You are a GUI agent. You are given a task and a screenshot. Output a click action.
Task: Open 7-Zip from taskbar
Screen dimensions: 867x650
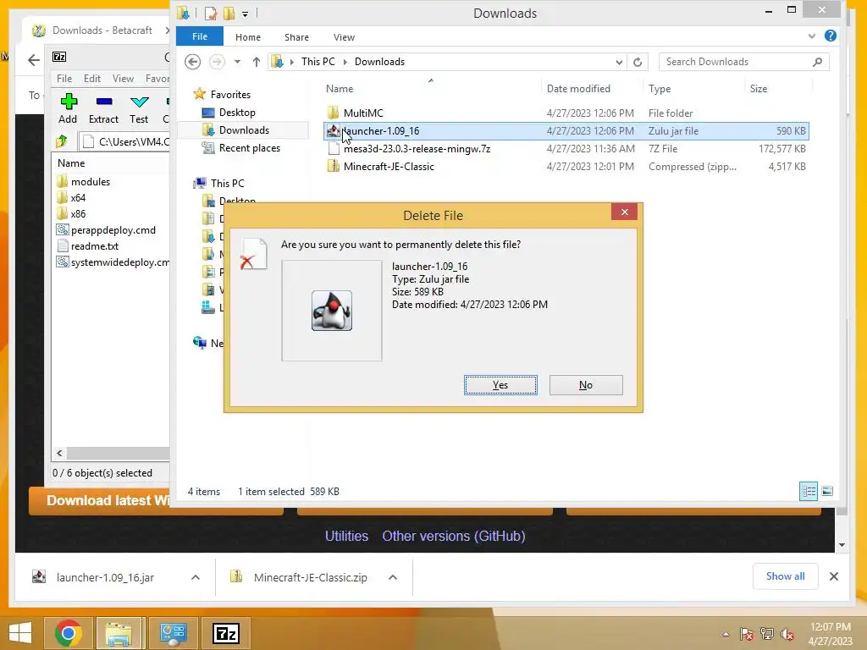[x=226, y=633]
